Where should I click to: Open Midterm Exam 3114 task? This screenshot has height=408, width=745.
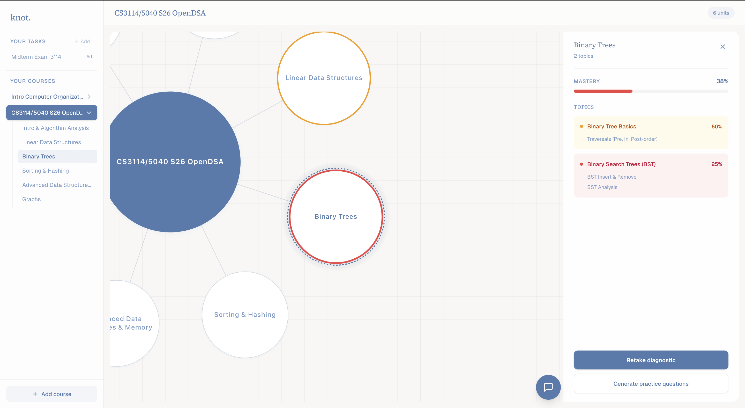tap(36, 57)
